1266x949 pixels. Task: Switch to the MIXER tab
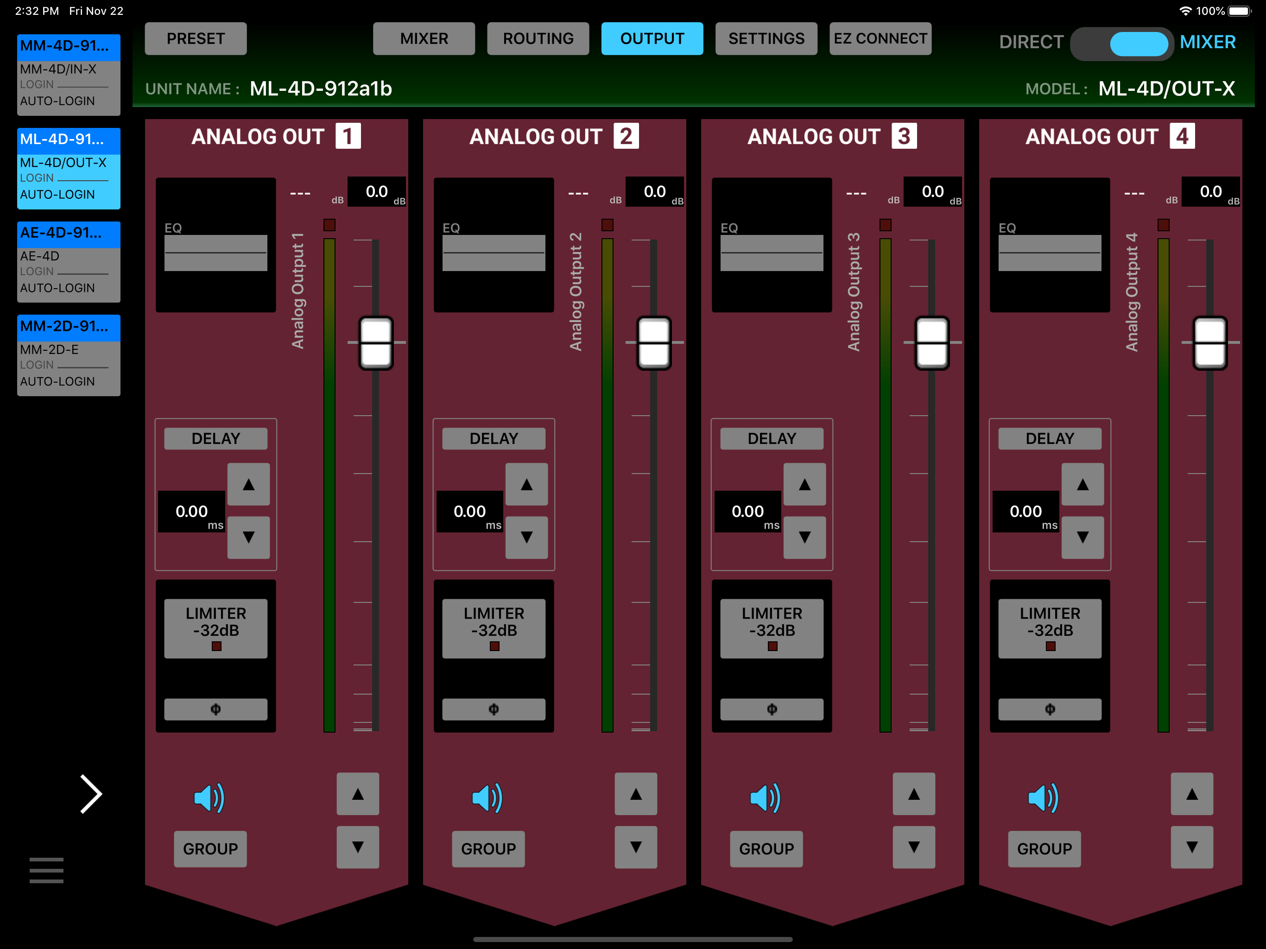pyautogui.click(x=424, y=38)
